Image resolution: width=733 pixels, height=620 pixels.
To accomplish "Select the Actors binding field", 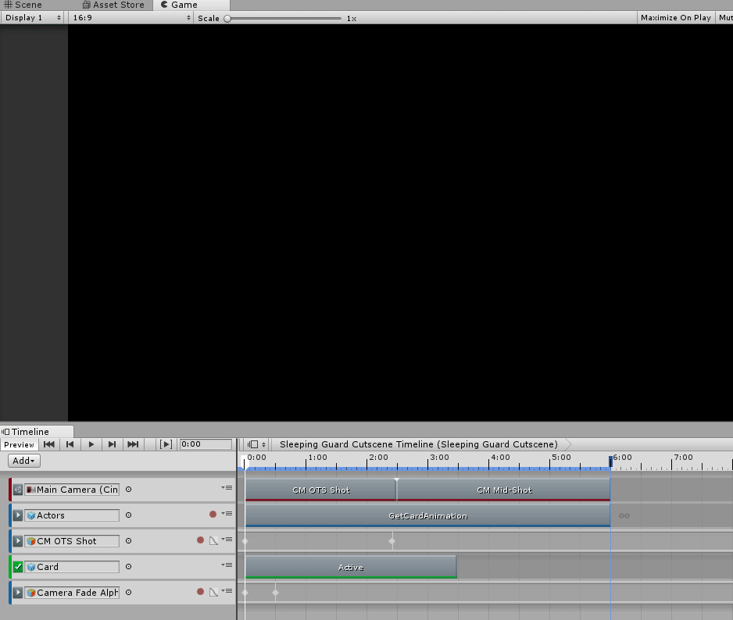I will click(72, 515).
